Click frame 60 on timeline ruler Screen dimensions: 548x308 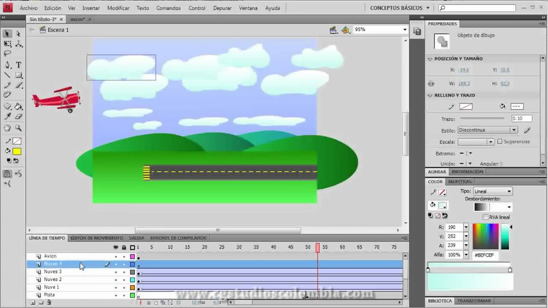(x=342, y=247)
